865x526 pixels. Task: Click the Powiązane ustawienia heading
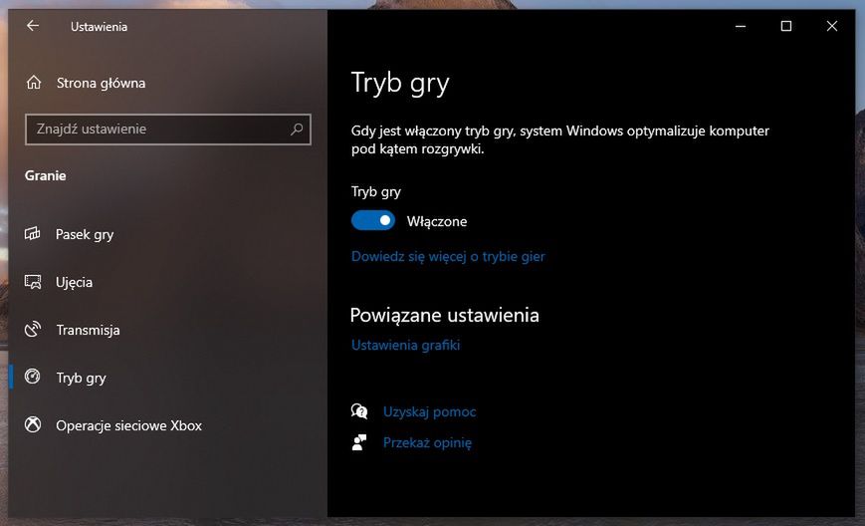point(445,315)
